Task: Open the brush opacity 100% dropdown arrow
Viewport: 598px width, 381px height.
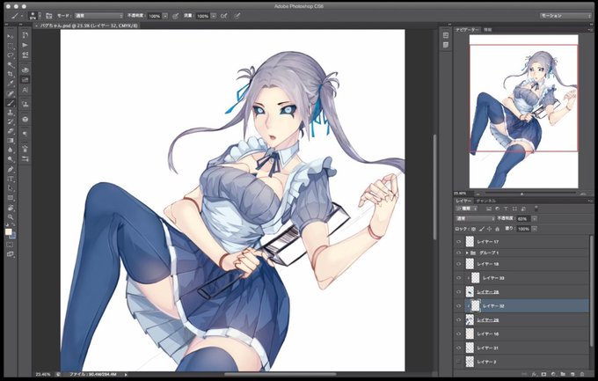Action: tap(165, 16)
